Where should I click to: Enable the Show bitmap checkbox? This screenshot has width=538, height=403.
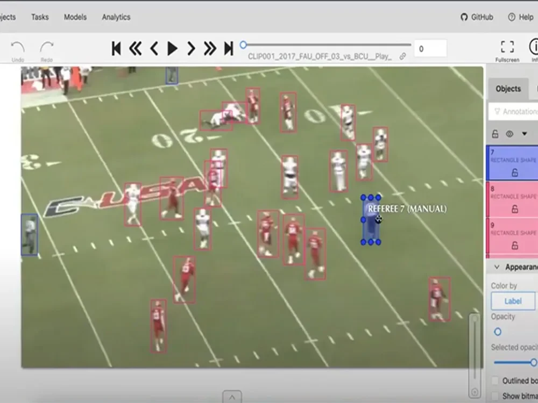coord(495,396)
